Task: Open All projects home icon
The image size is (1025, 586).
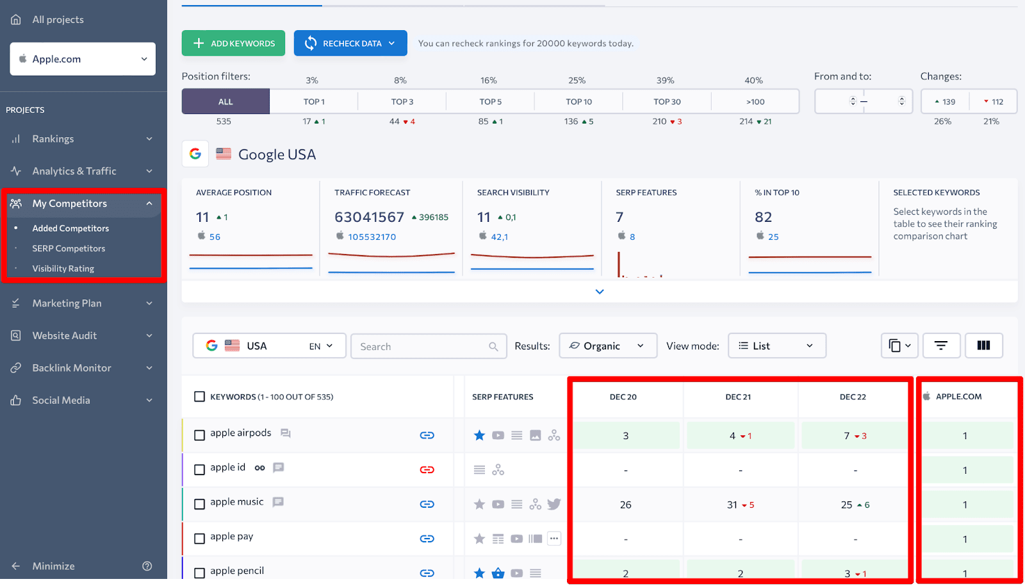Action: tap(16, 19)
